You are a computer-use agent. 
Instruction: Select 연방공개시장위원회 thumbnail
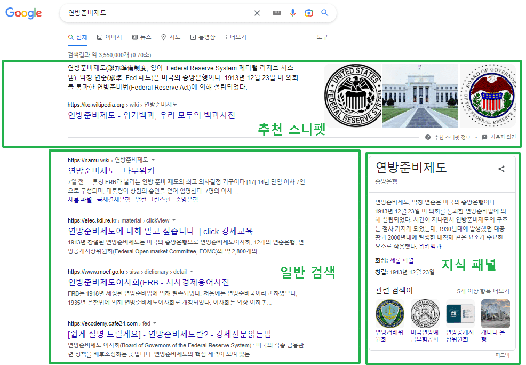(460, 314)
